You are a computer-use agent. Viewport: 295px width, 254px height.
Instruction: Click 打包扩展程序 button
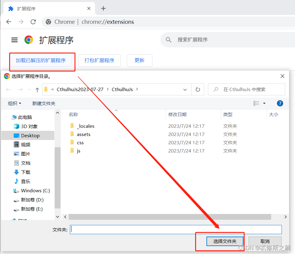tap(99, 61)
